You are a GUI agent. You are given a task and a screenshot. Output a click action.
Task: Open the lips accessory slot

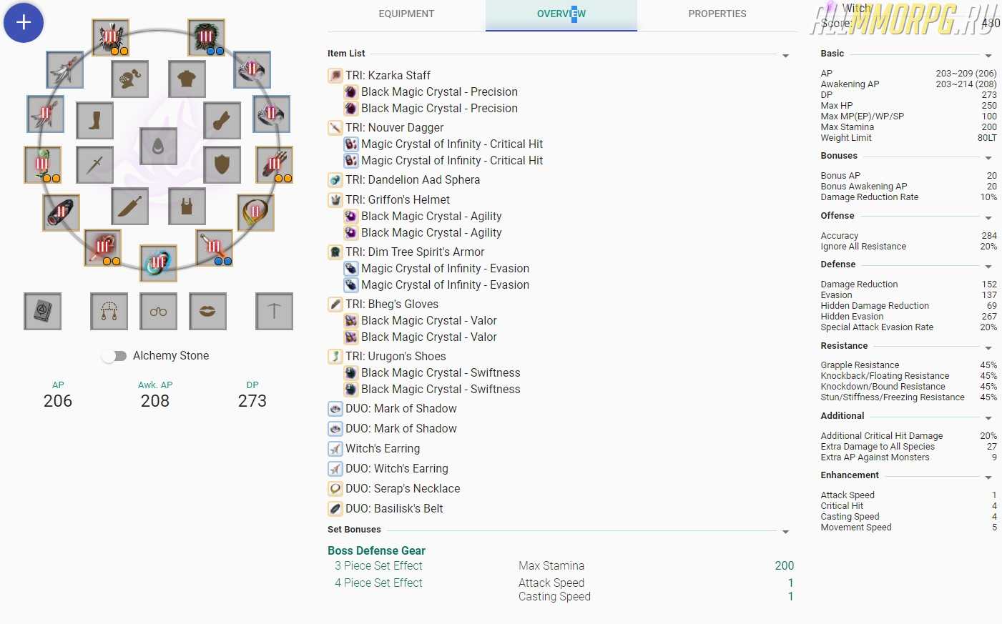[x=207, y=311]
